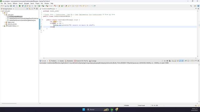200x112 pixels.
Task: Open the Help menu
Action: 52,3
